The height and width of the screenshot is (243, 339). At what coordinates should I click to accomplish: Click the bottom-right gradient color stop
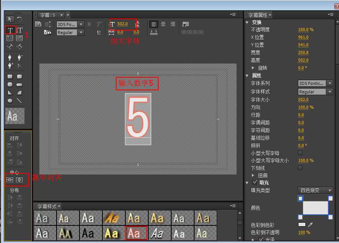point(330,217)
